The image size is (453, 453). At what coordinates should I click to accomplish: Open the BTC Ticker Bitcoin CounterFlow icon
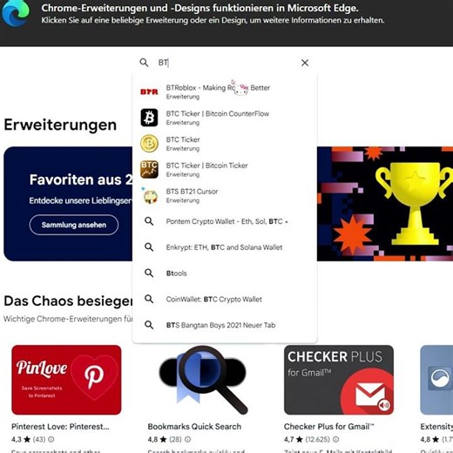coord(149,118)
